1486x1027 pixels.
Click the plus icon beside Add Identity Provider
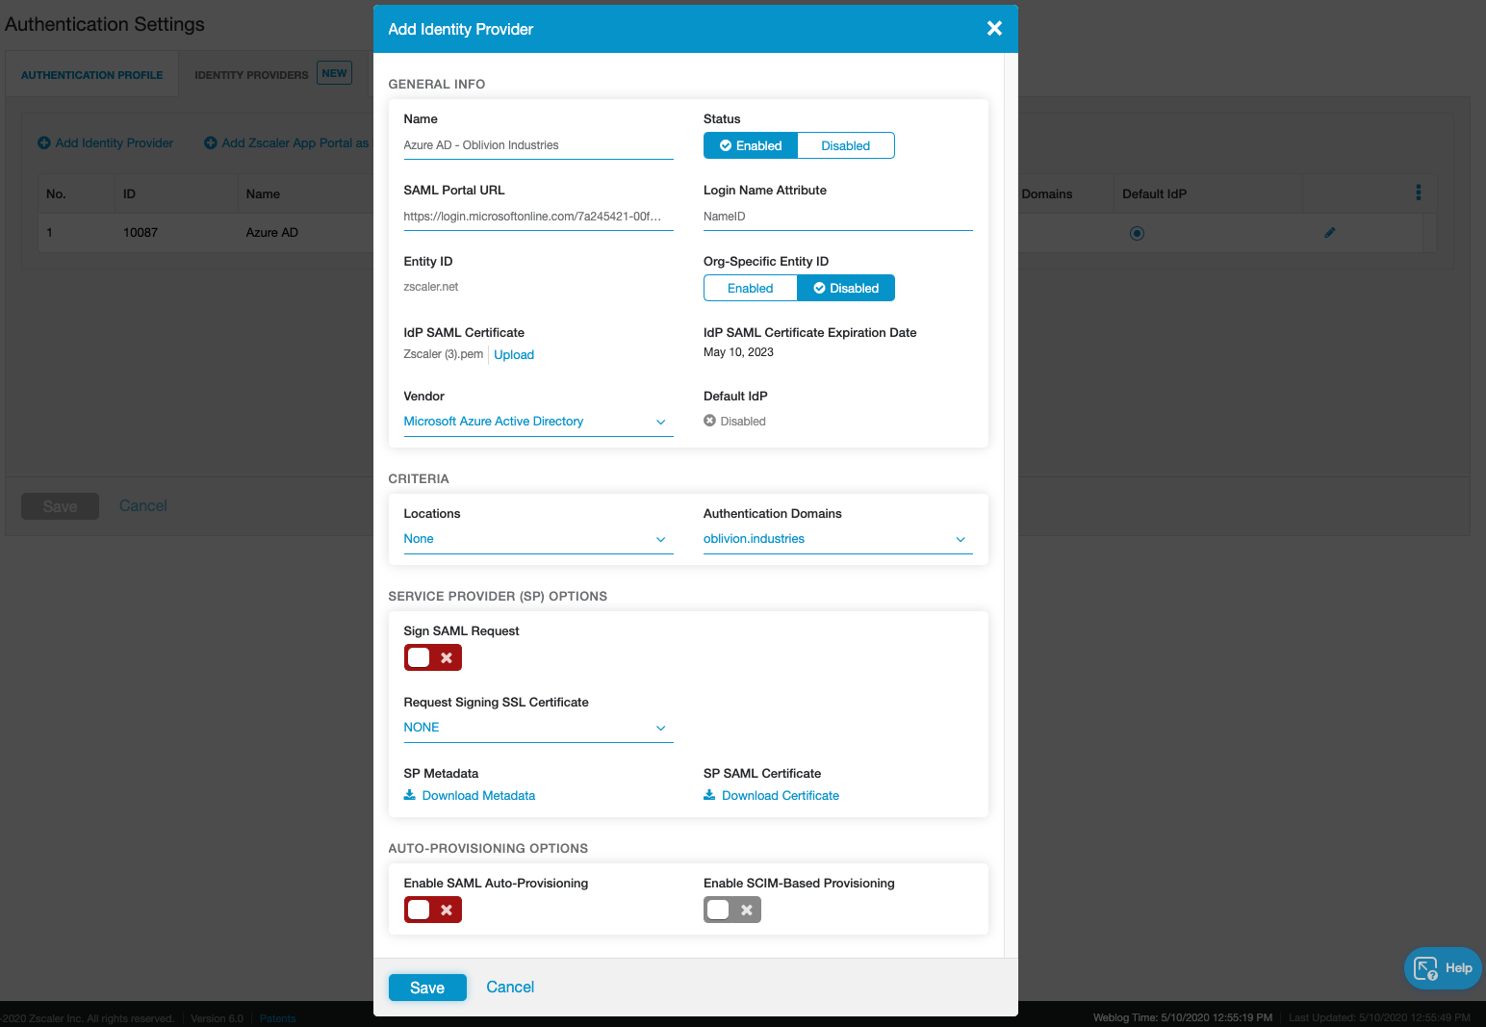(x=44, y=143)
